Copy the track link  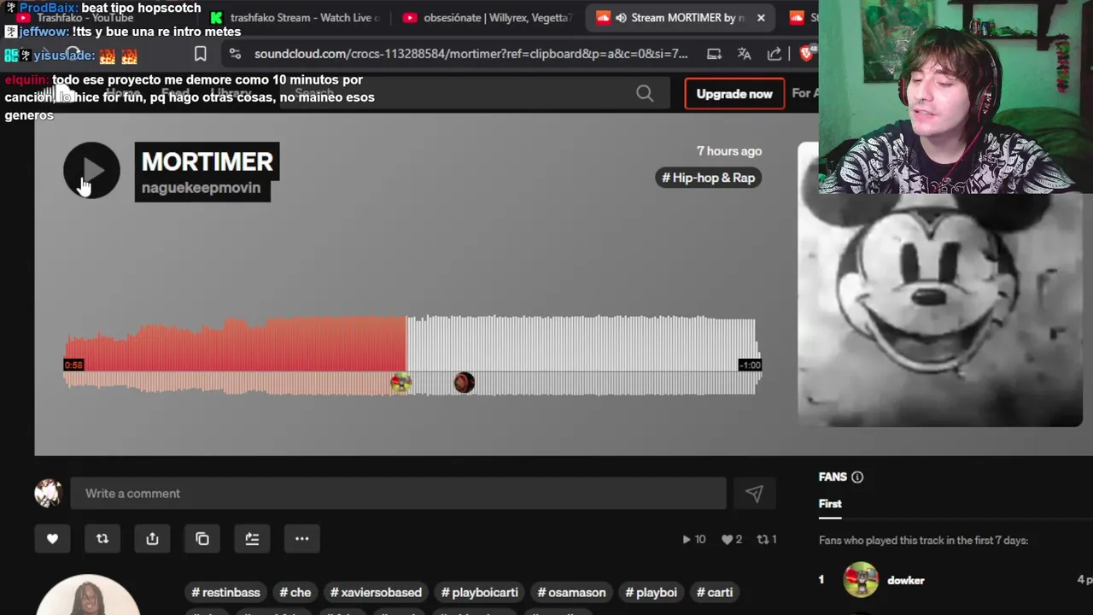(x=202, y=538)
